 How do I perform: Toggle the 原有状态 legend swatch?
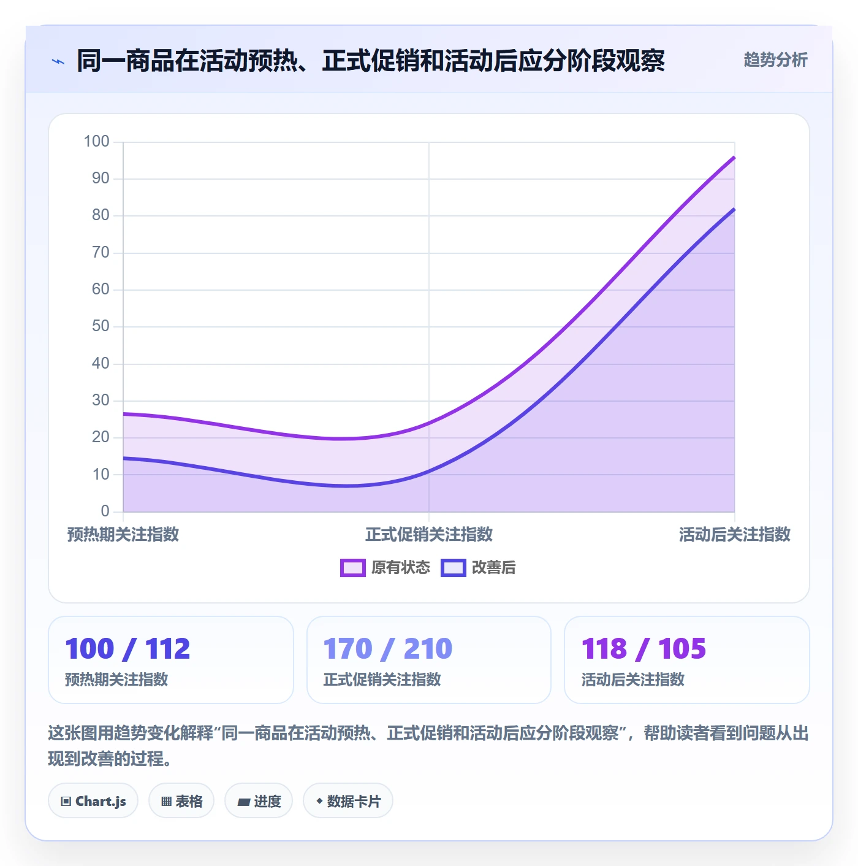[353, 568]
